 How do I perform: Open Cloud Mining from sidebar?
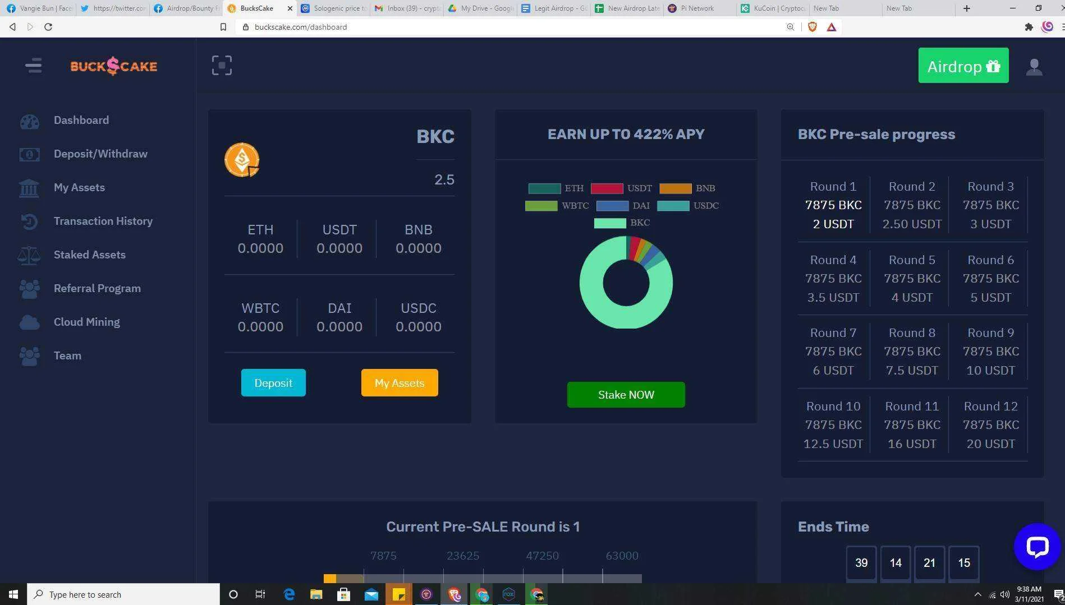pyautogui.click(x=87, y=322)
